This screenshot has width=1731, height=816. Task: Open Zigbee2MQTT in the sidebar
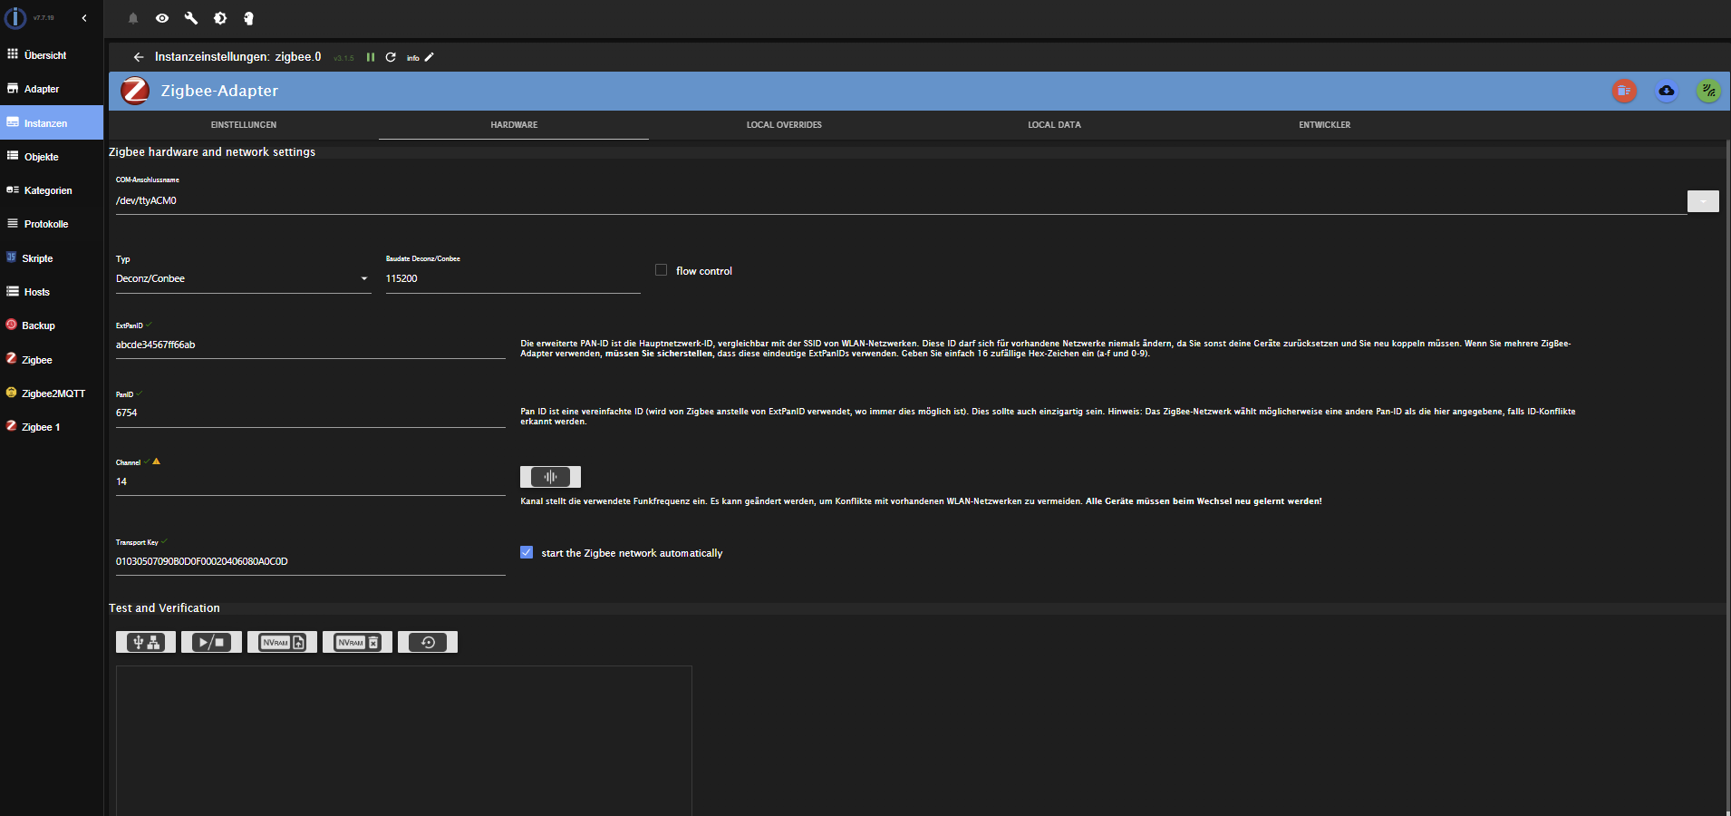52,393
